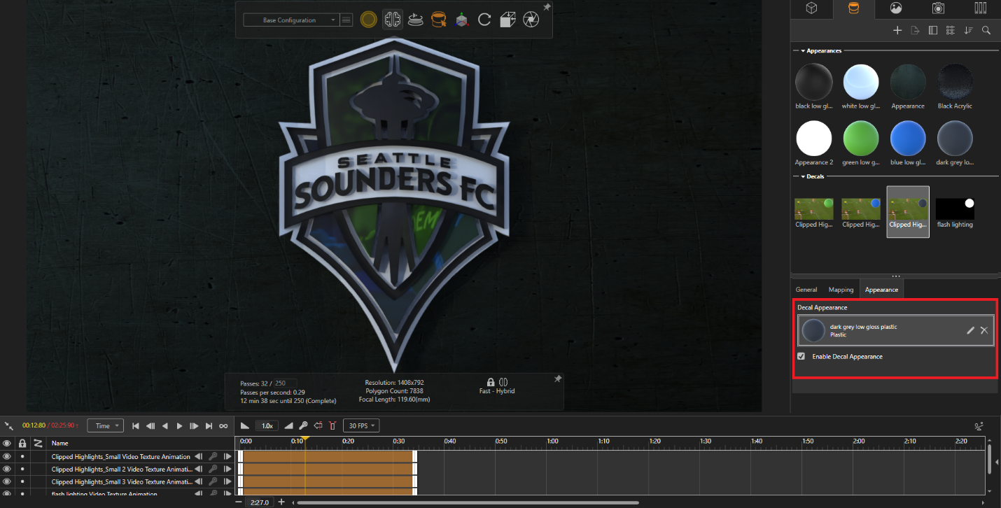This screenshot has width=1001, height=508.
Task: Click the yellow ring render-mode icon
Action: (x=368, y=20)
